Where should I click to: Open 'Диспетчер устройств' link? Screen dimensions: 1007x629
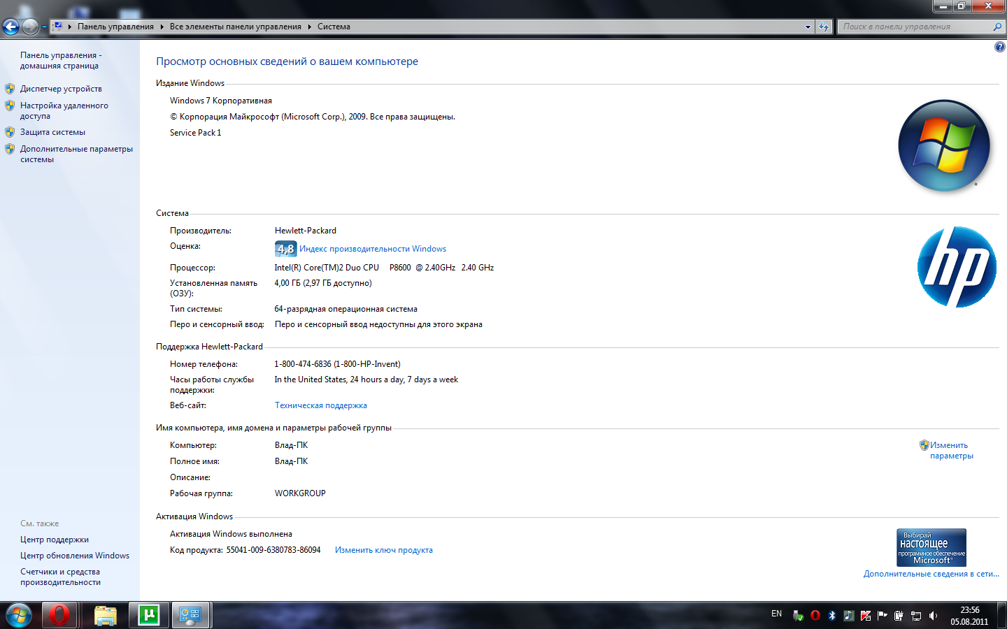(61, 89)
